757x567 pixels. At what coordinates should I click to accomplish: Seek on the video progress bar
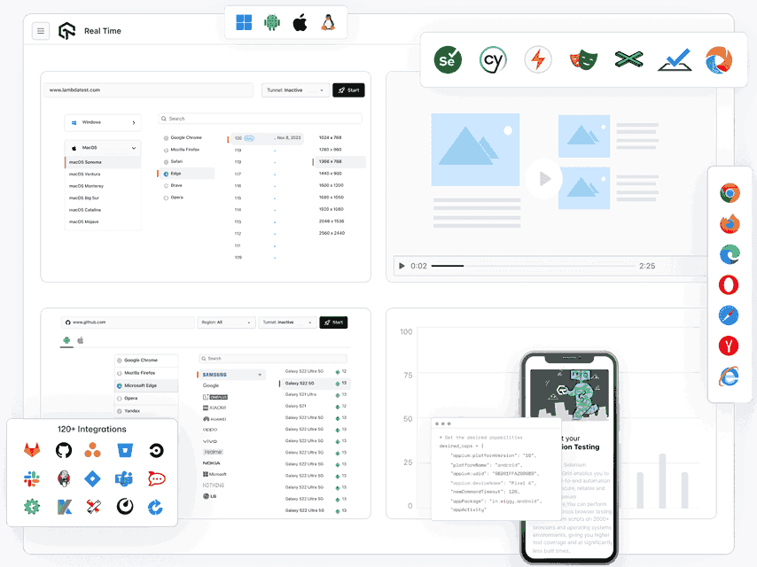[533, 266]
